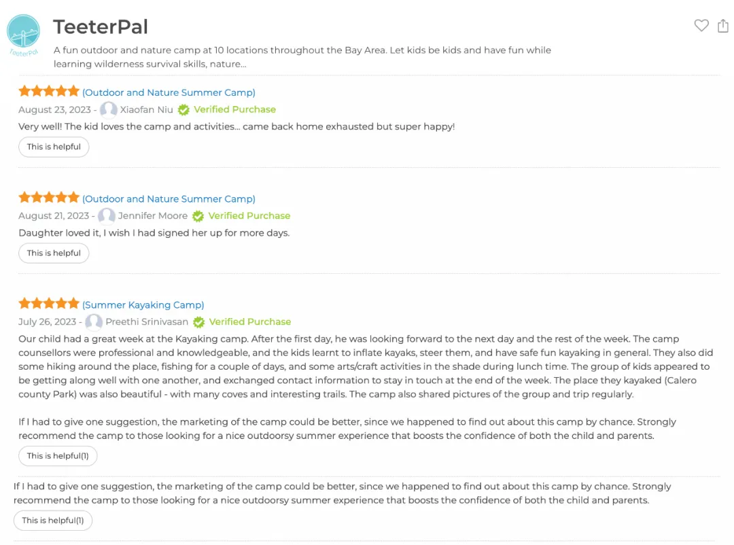This screenshot has height=545, width=734.
Task: Click the heart favorite icon
Action: (701, 25)
